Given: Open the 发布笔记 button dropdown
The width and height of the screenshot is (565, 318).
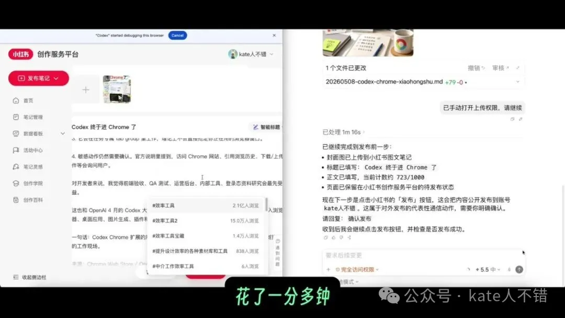Looking at the screenshot, I should tap(56, 78).
